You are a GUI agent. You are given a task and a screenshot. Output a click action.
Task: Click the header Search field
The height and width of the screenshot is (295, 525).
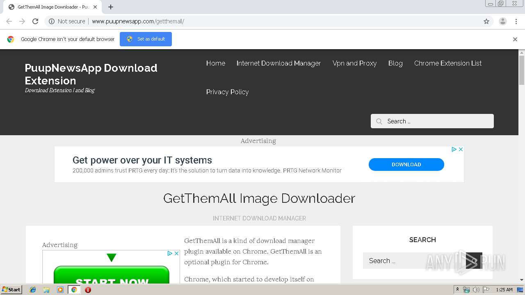[432, 121]
